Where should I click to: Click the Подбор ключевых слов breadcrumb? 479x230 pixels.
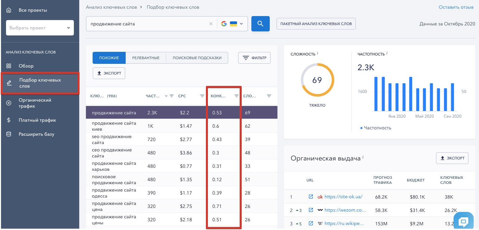point(173,7)
